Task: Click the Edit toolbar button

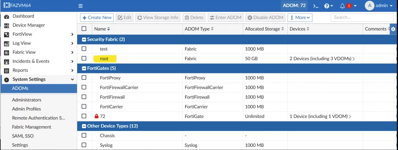Action: click(124, 17)
